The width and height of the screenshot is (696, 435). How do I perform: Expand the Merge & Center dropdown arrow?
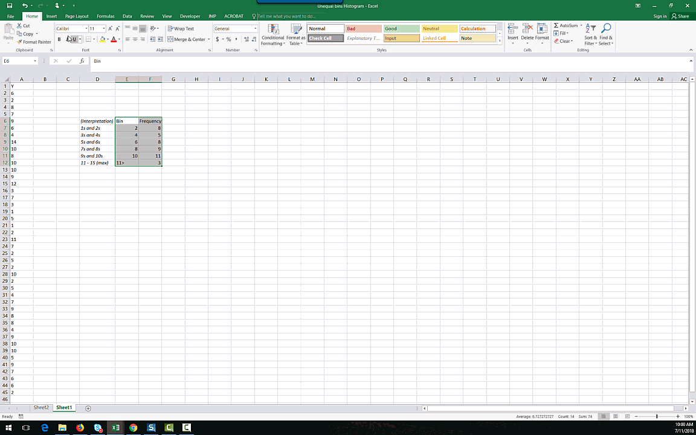pyautogui.click(x=208, y=39)
